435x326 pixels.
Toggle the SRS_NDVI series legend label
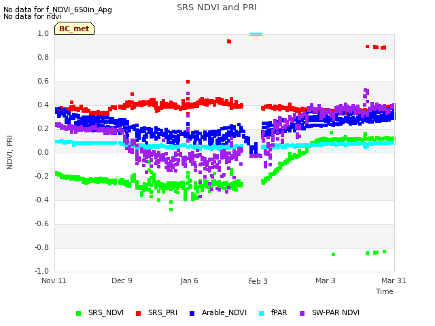click(x=106, y=312)
